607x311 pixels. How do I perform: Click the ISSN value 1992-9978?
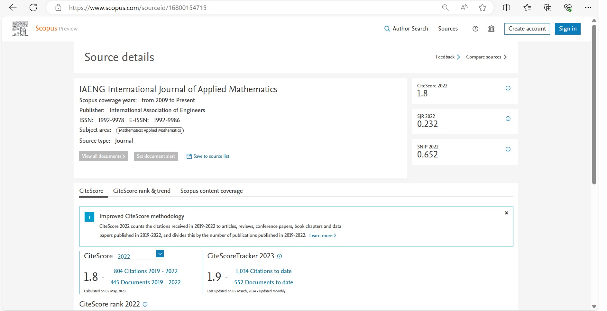pos(111,120)
